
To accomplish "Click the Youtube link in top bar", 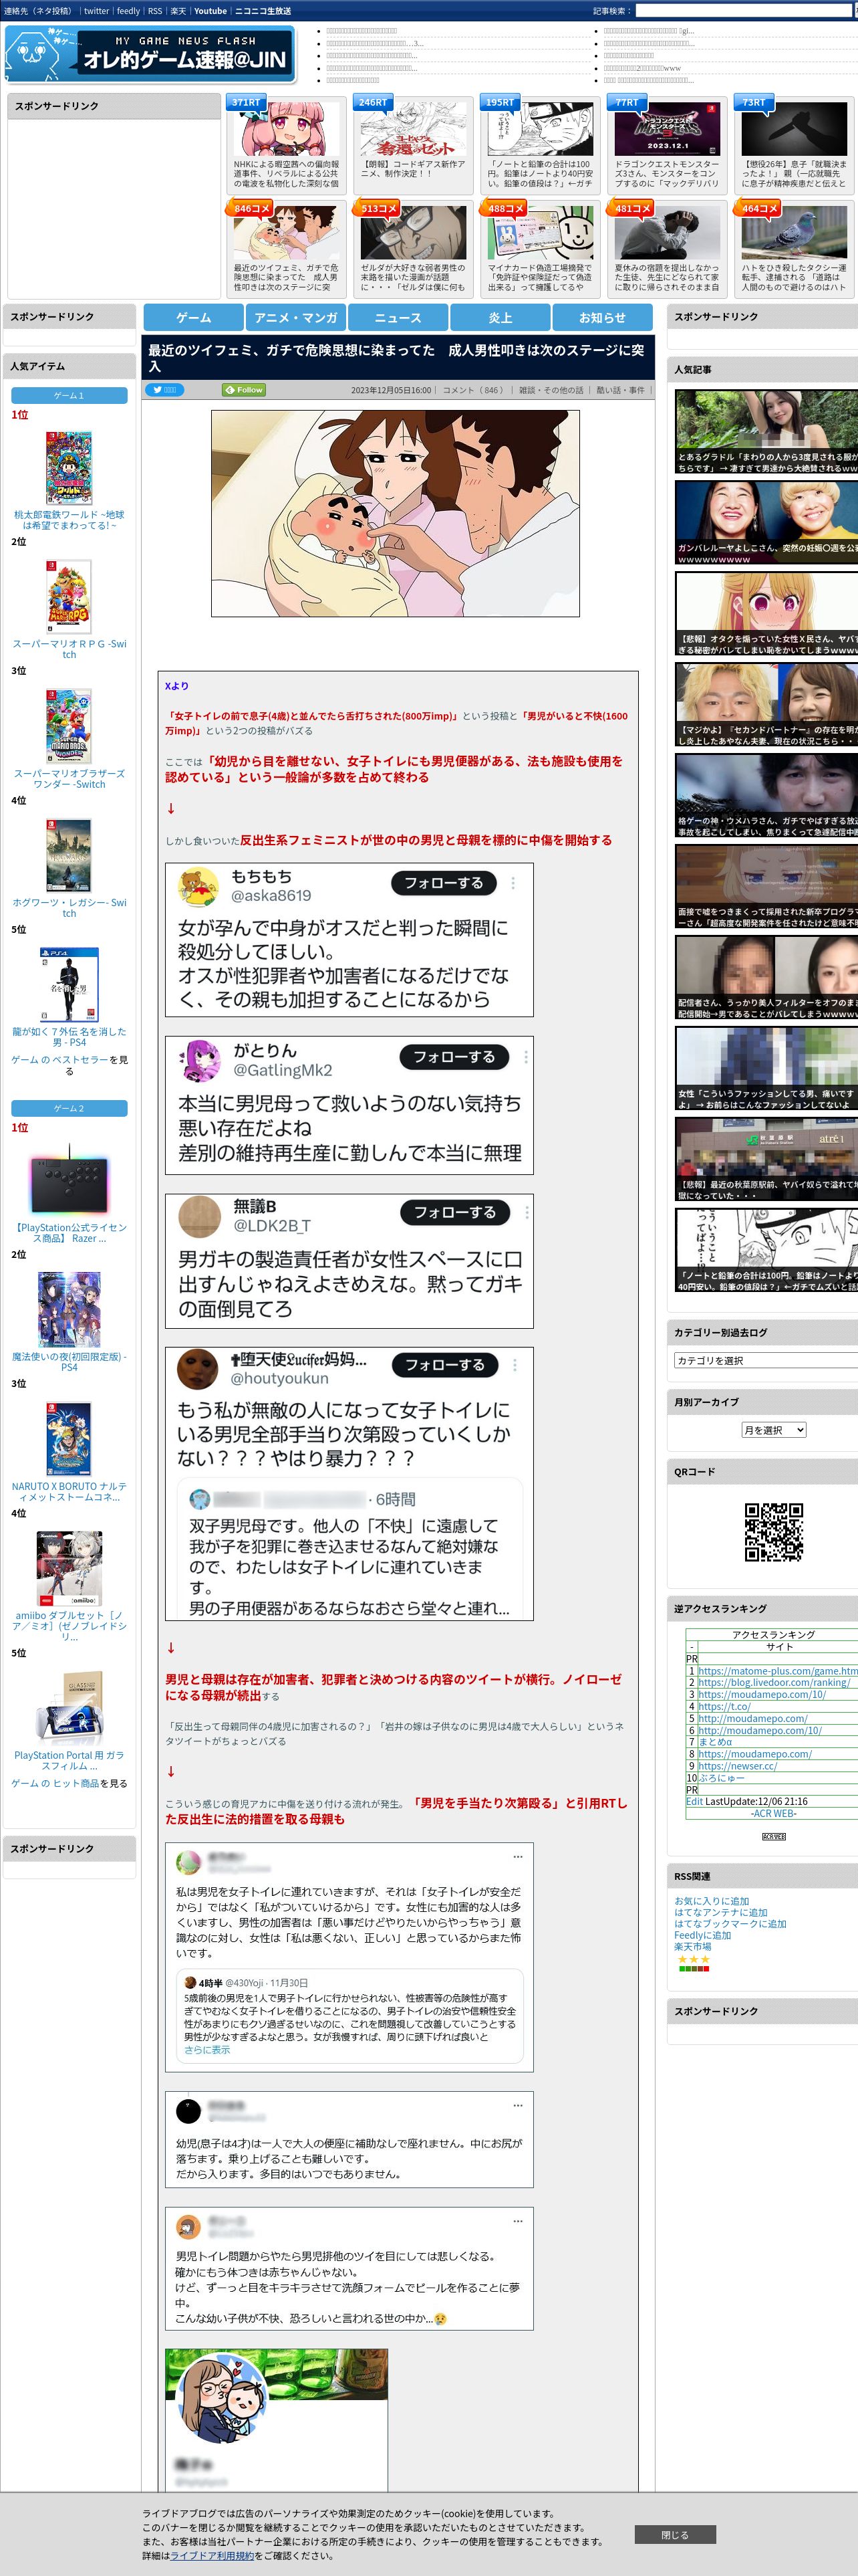I will 210,11.
